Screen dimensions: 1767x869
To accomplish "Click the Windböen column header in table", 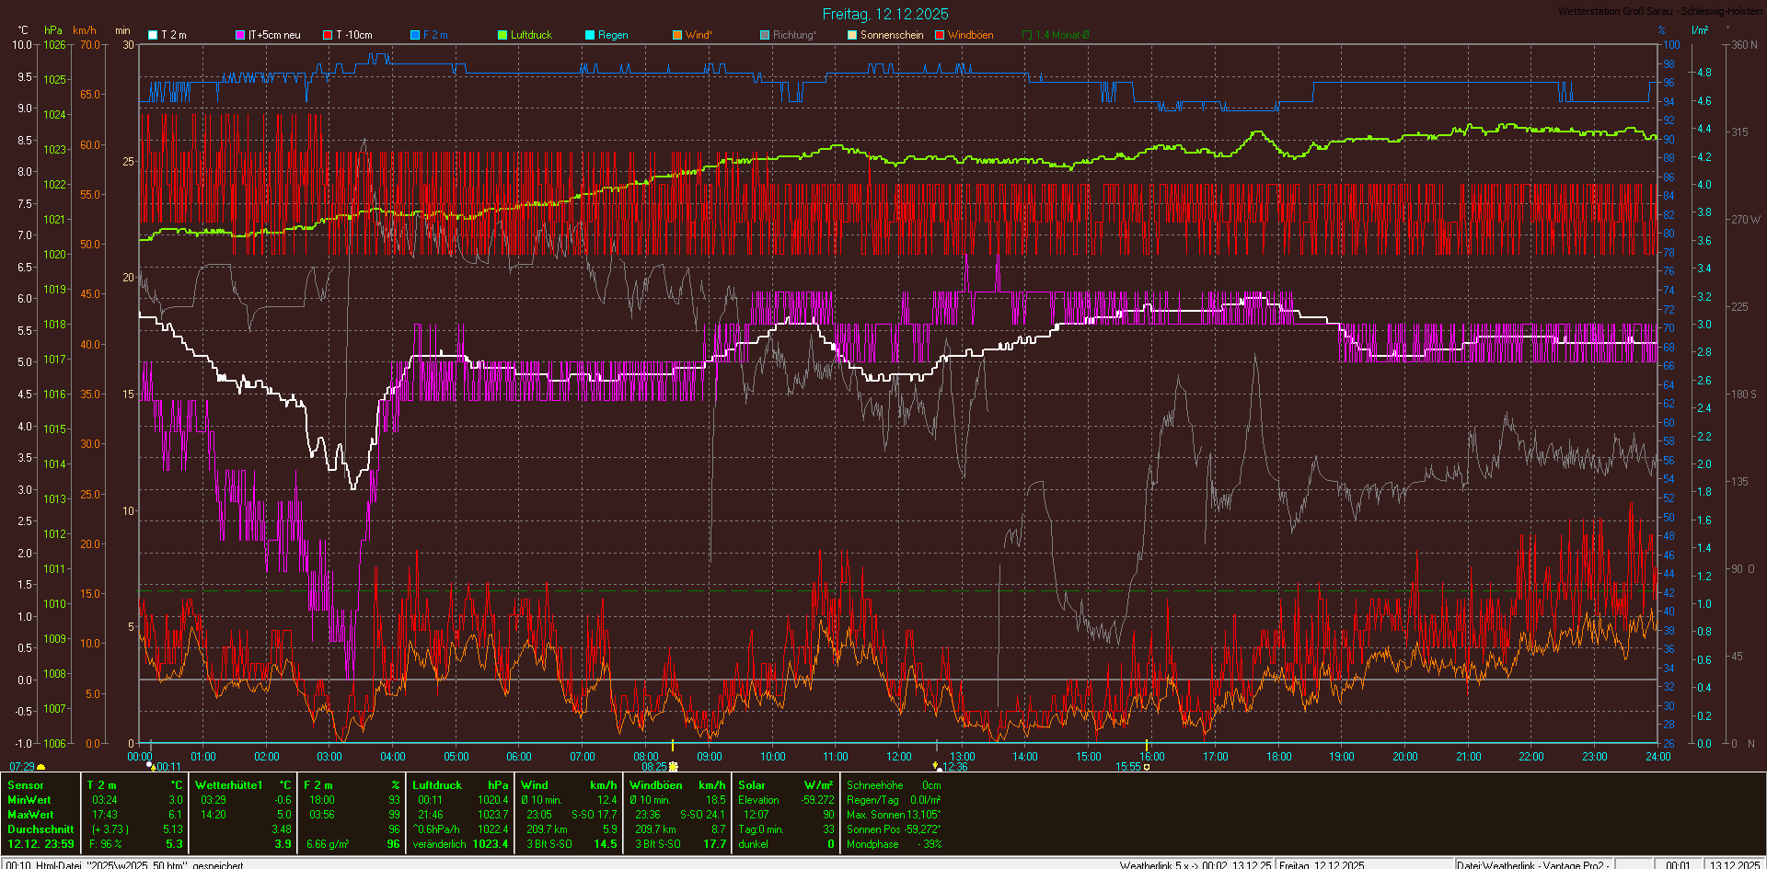I will [x=655, y=785].
